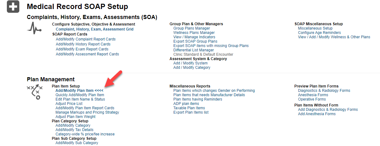
Task: Open Anesthesia Forms preview
Action: pos(313,95)
